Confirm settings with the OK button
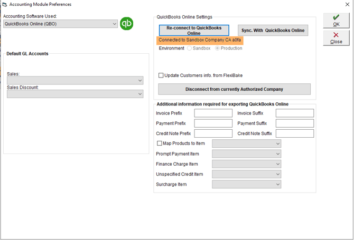The height and width of the screenshot is (240, 354). tap(336, 21)
